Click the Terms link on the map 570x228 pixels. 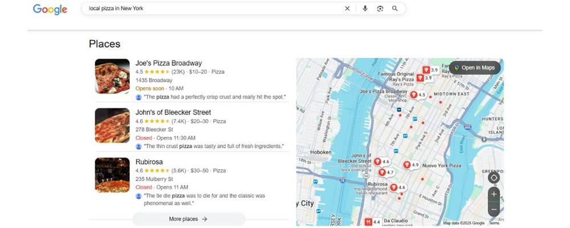tap(494, 223)
